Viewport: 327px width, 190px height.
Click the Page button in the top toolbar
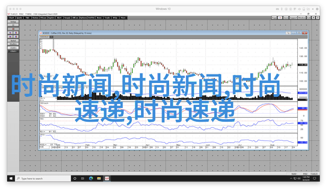[x=274, y=18]
